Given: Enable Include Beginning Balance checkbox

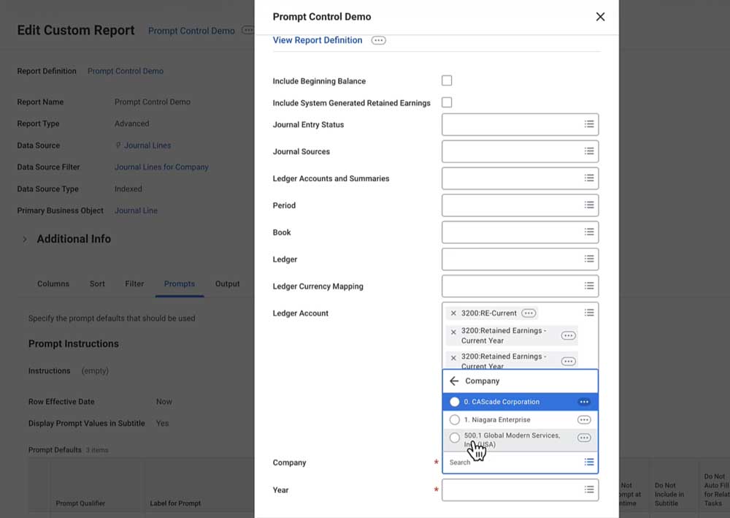Looking at the screenshot, I should pyautogui.click(x=447, y=81).
